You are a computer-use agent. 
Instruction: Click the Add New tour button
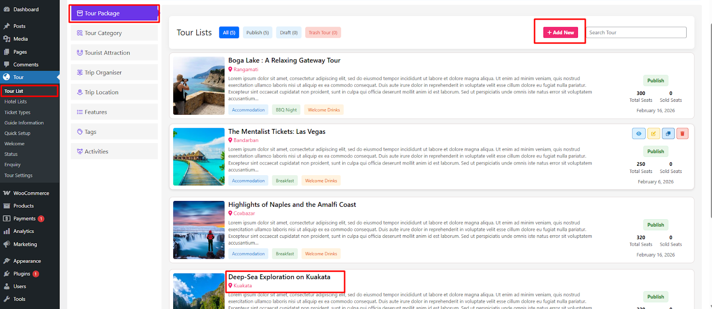[x=560, y=32]
